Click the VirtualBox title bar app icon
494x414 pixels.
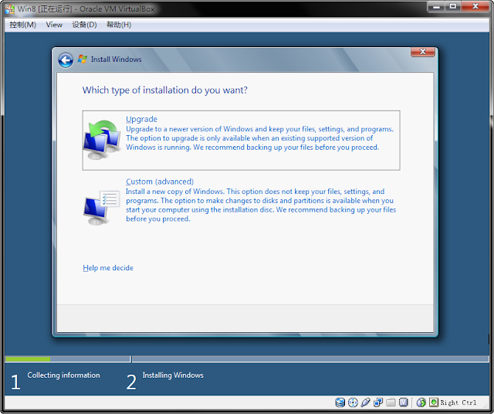[x=10, y=8]
